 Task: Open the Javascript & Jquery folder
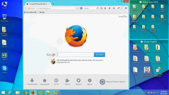click(162, 19)
